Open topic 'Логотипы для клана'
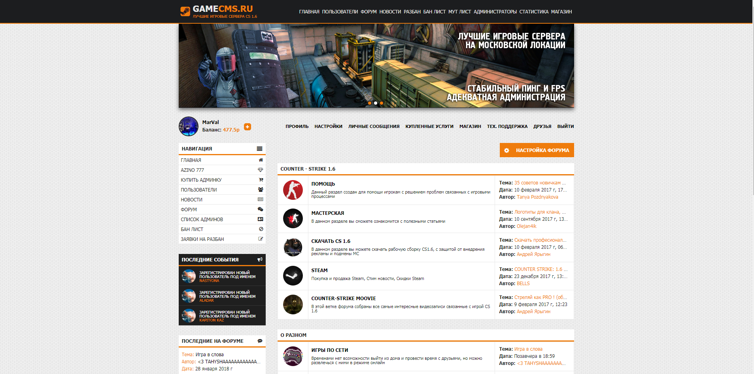Image resolution: width=754 pixels, height=374 pixels. point(540,212)
